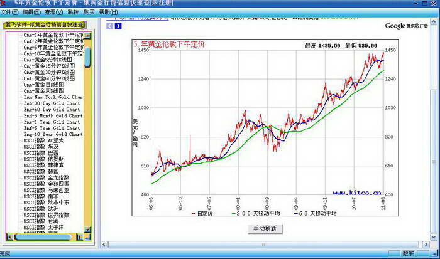Screen dimensions: 440x259
Task: Select Cnh-10年黄金伦敦下午定价 in tree
Action: point(53,53)
